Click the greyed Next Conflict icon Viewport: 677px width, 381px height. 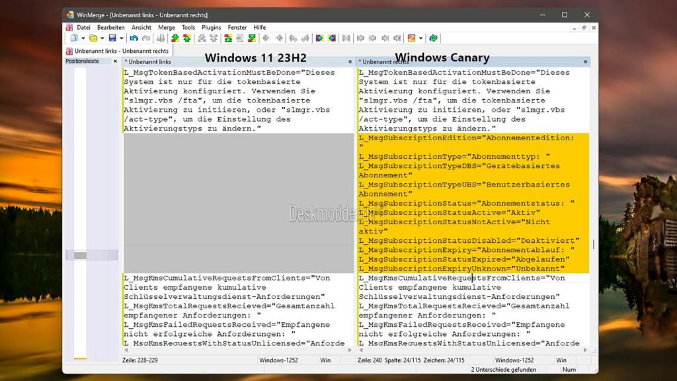(x=202, y=38)
